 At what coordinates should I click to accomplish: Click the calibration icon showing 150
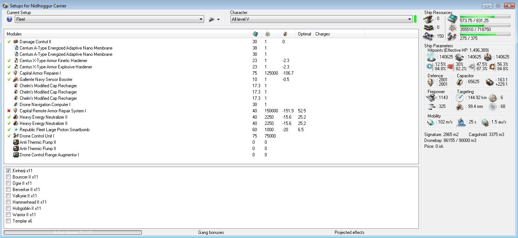click(429, 36)
